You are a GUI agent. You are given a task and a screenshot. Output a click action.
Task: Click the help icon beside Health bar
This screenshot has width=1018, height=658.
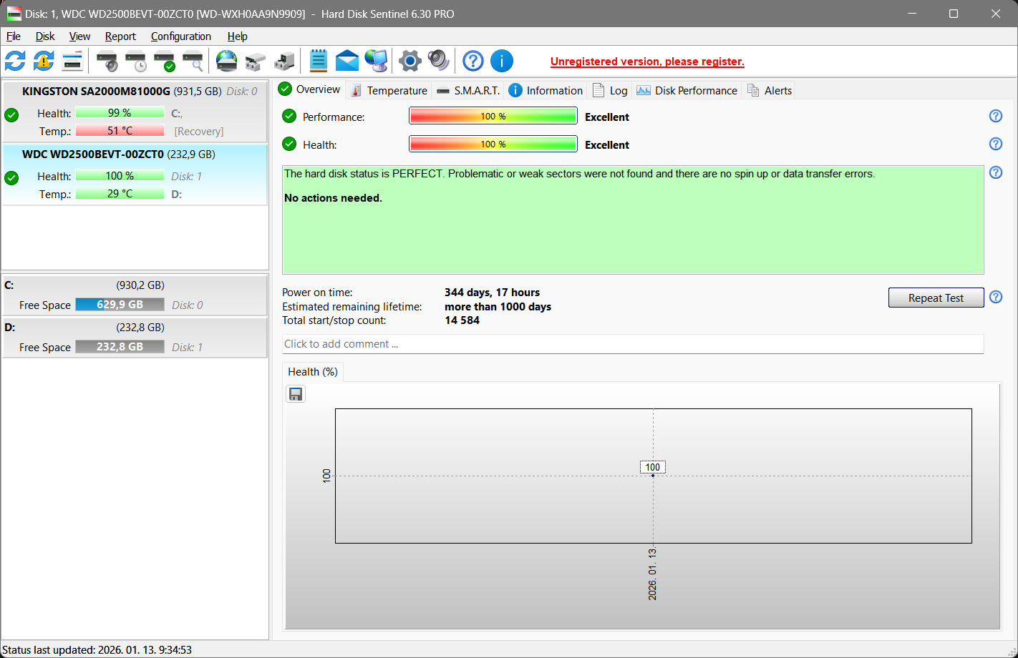996,144
